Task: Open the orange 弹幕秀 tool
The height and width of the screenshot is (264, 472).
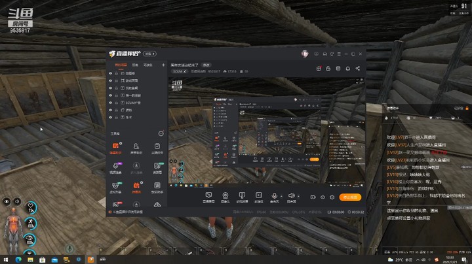Action: (136, 188)
